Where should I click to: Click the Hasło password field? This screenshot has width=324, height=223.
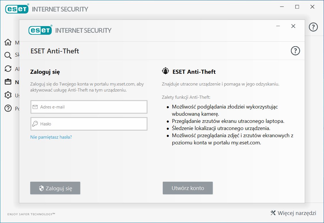[89, 124]
